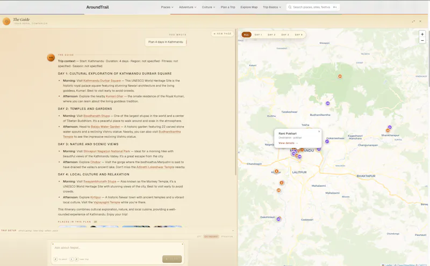
Task: Open the Vajrayogini Temple link
Action: 106,203
